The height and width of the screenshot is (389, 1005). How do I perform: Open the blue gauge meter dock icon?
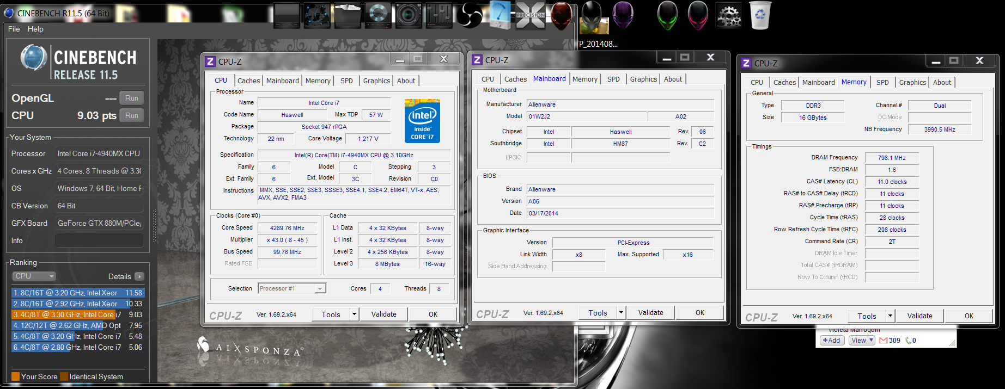[x=500, y=15]
